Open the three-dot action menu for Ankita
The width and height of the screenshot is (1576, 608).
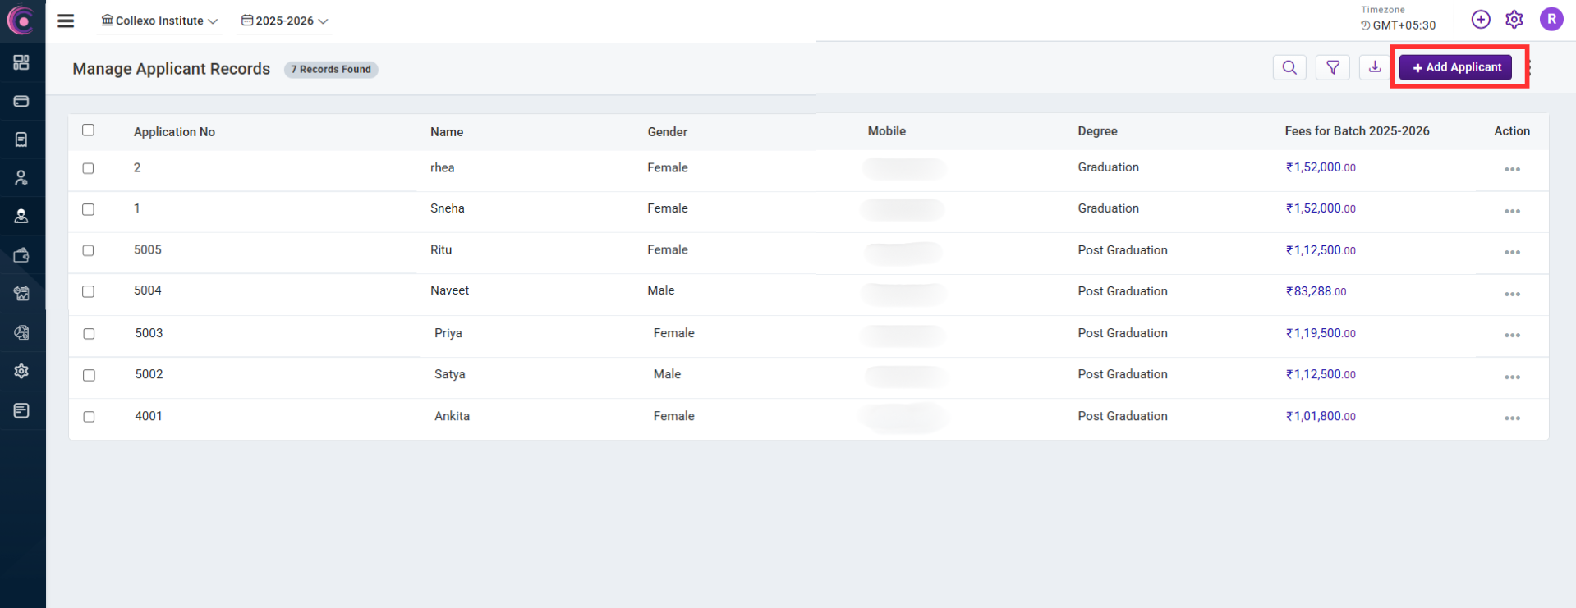[1512, 418]
